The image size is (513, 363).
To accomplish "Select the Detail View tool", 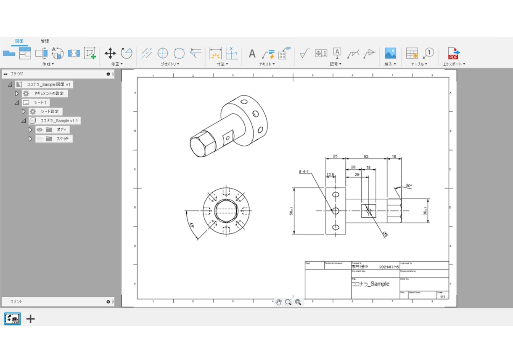I will point(57,53).
